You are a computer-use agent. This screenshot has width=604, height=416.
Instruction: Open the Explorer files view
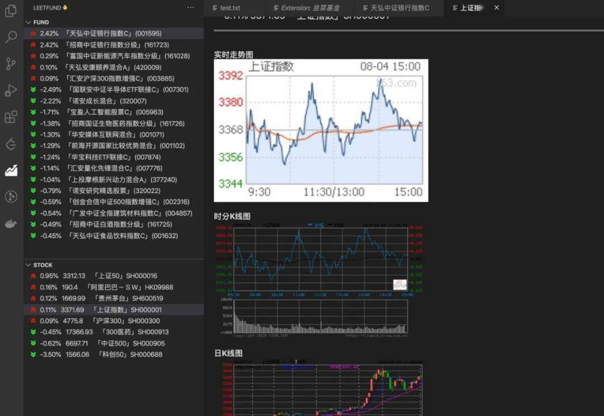click(x=11, y=11)
